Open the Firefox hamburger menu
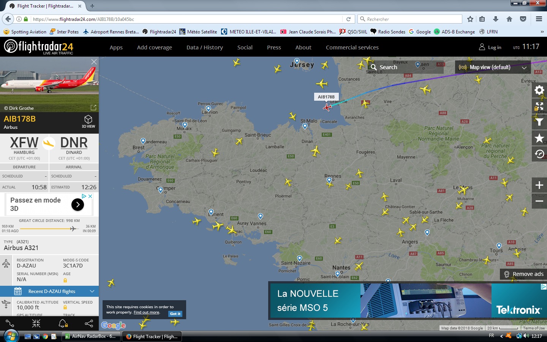The height and width of the screenshot is (342, 547). (539, 19)
